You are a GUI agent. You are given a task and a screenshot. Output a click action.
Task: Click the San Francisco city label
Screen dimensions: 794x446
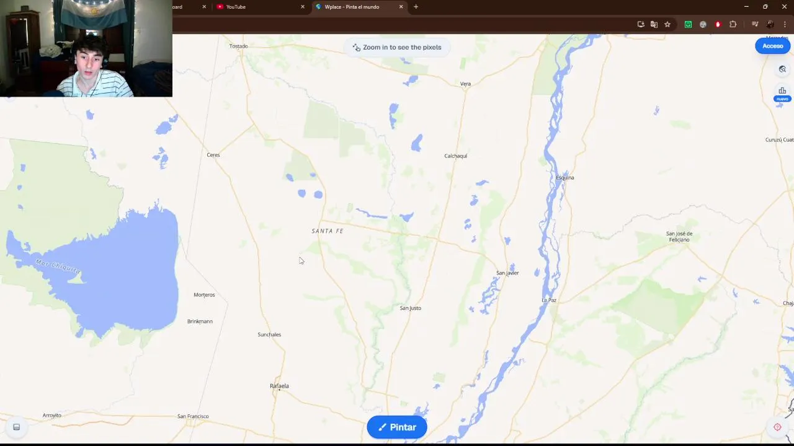tap(193, 416)
